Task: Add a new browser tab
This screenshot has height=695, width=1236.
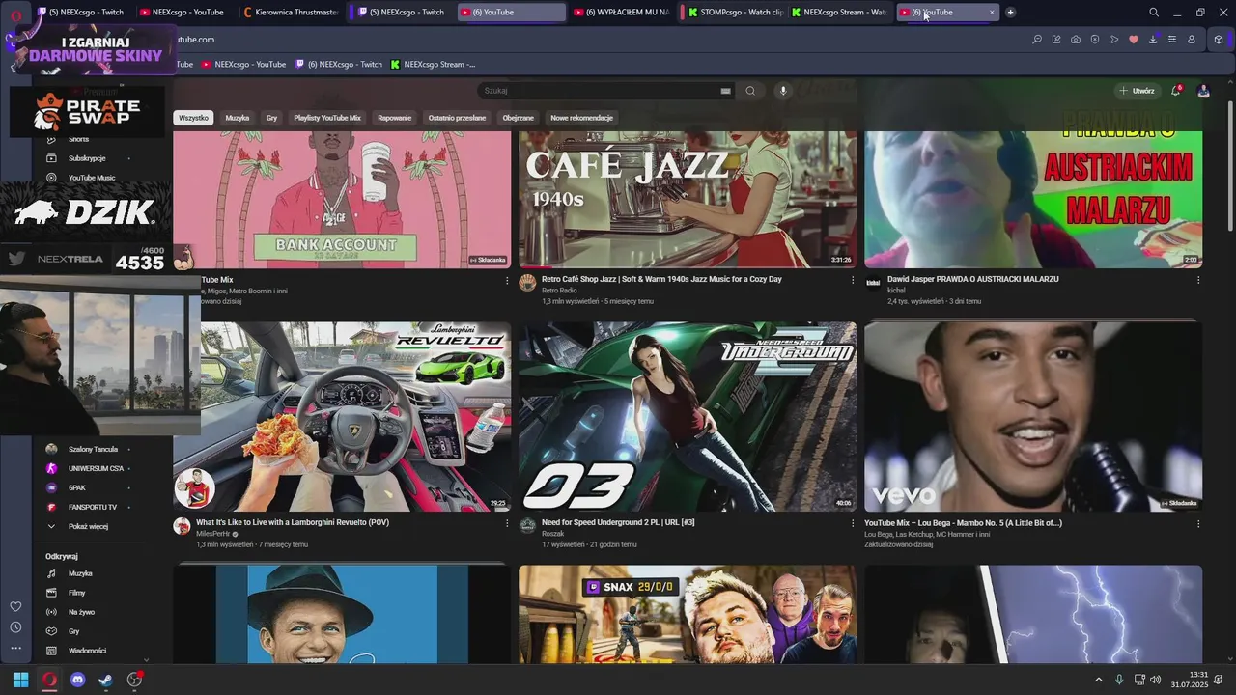Action: pos(1010,13)
